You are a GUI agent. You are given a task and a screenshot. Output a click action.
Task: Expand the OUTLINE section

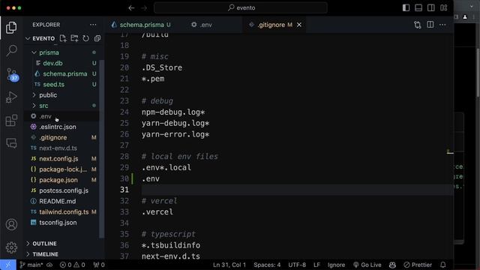point(44,244)
